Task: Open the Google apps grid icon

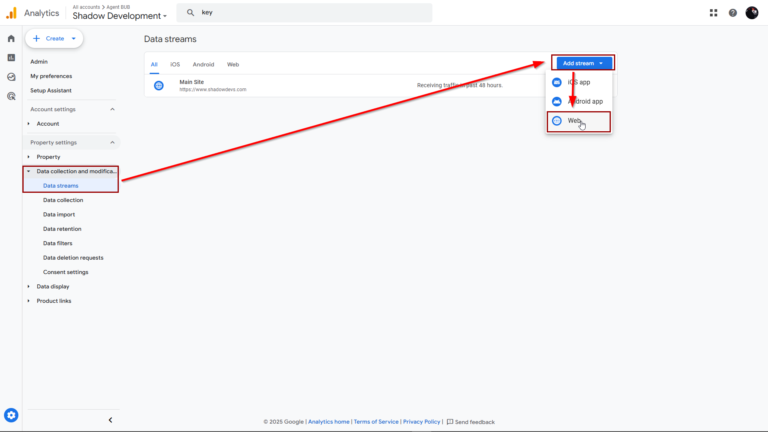Action: 714,13
